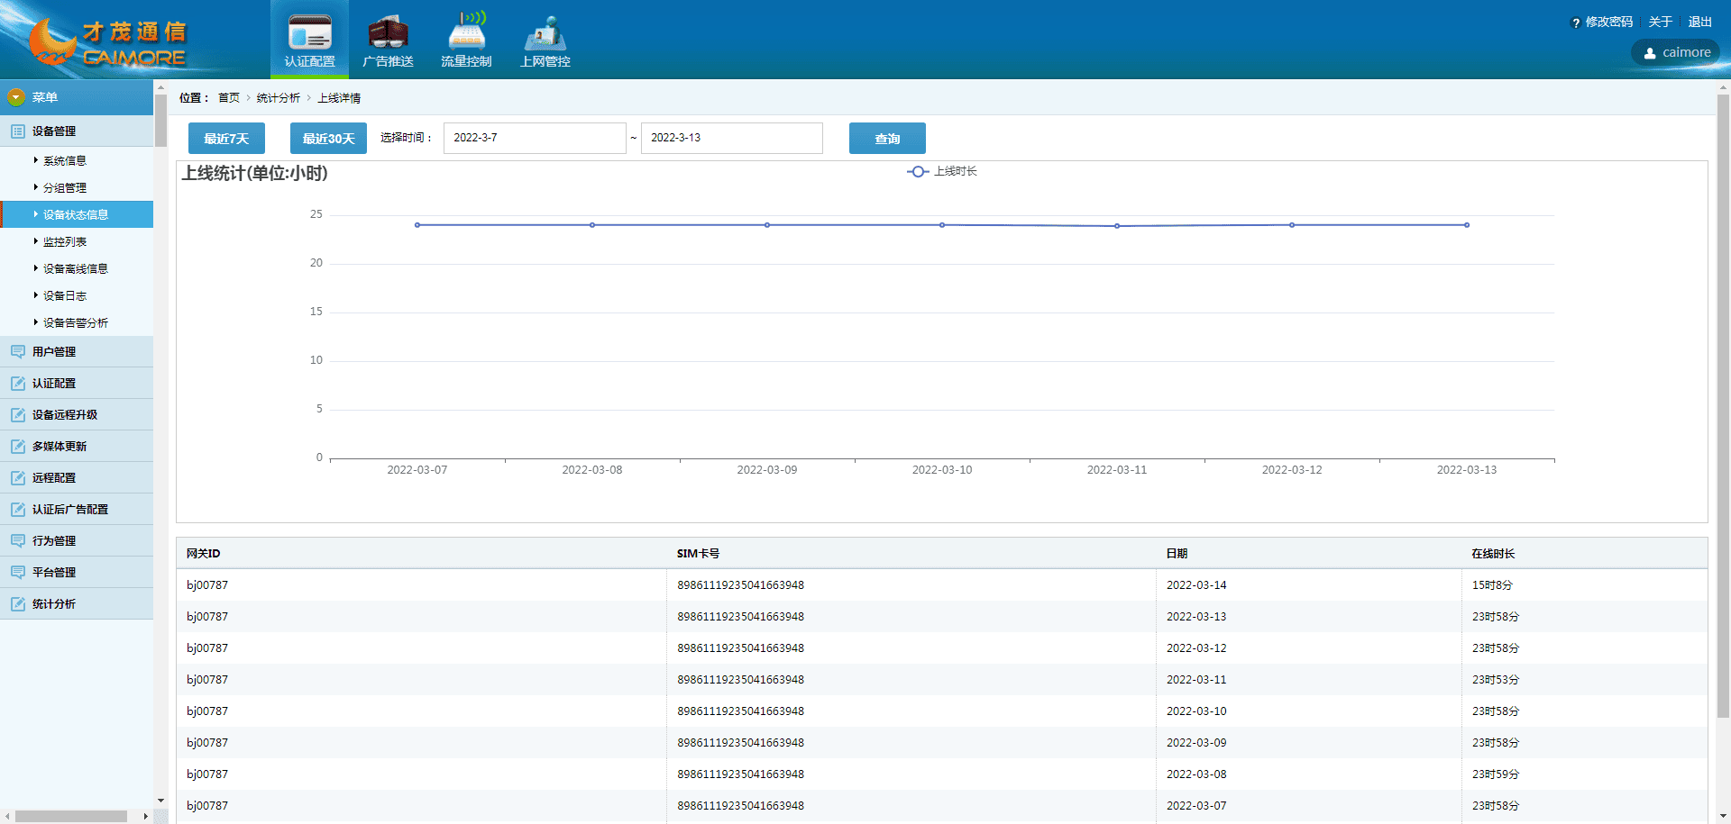Click the 上网管控 icon
The width and height of the screenshot is (1731, 824).
point(545,33)
